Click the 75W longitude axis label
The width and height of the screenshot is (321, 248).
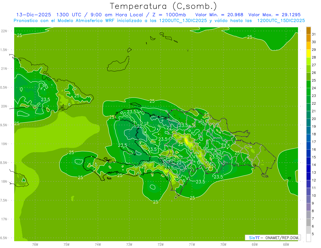(66, 244)
